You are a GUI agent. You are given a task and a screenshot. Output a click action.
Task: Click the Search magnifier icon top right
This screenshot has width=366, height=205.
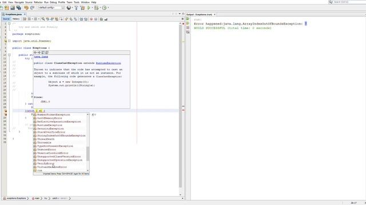click(x=331, y=2)
